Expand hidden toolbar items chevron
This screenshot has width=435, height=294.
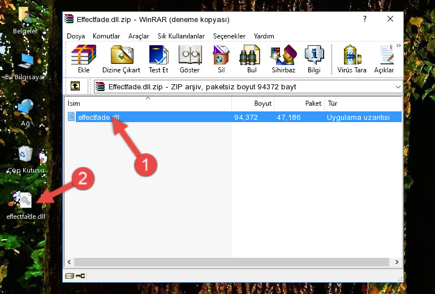click(x=399, y=45)
